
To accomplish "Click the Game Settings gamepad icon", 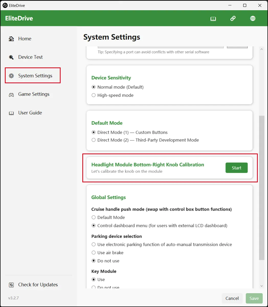I will point(11,95).
